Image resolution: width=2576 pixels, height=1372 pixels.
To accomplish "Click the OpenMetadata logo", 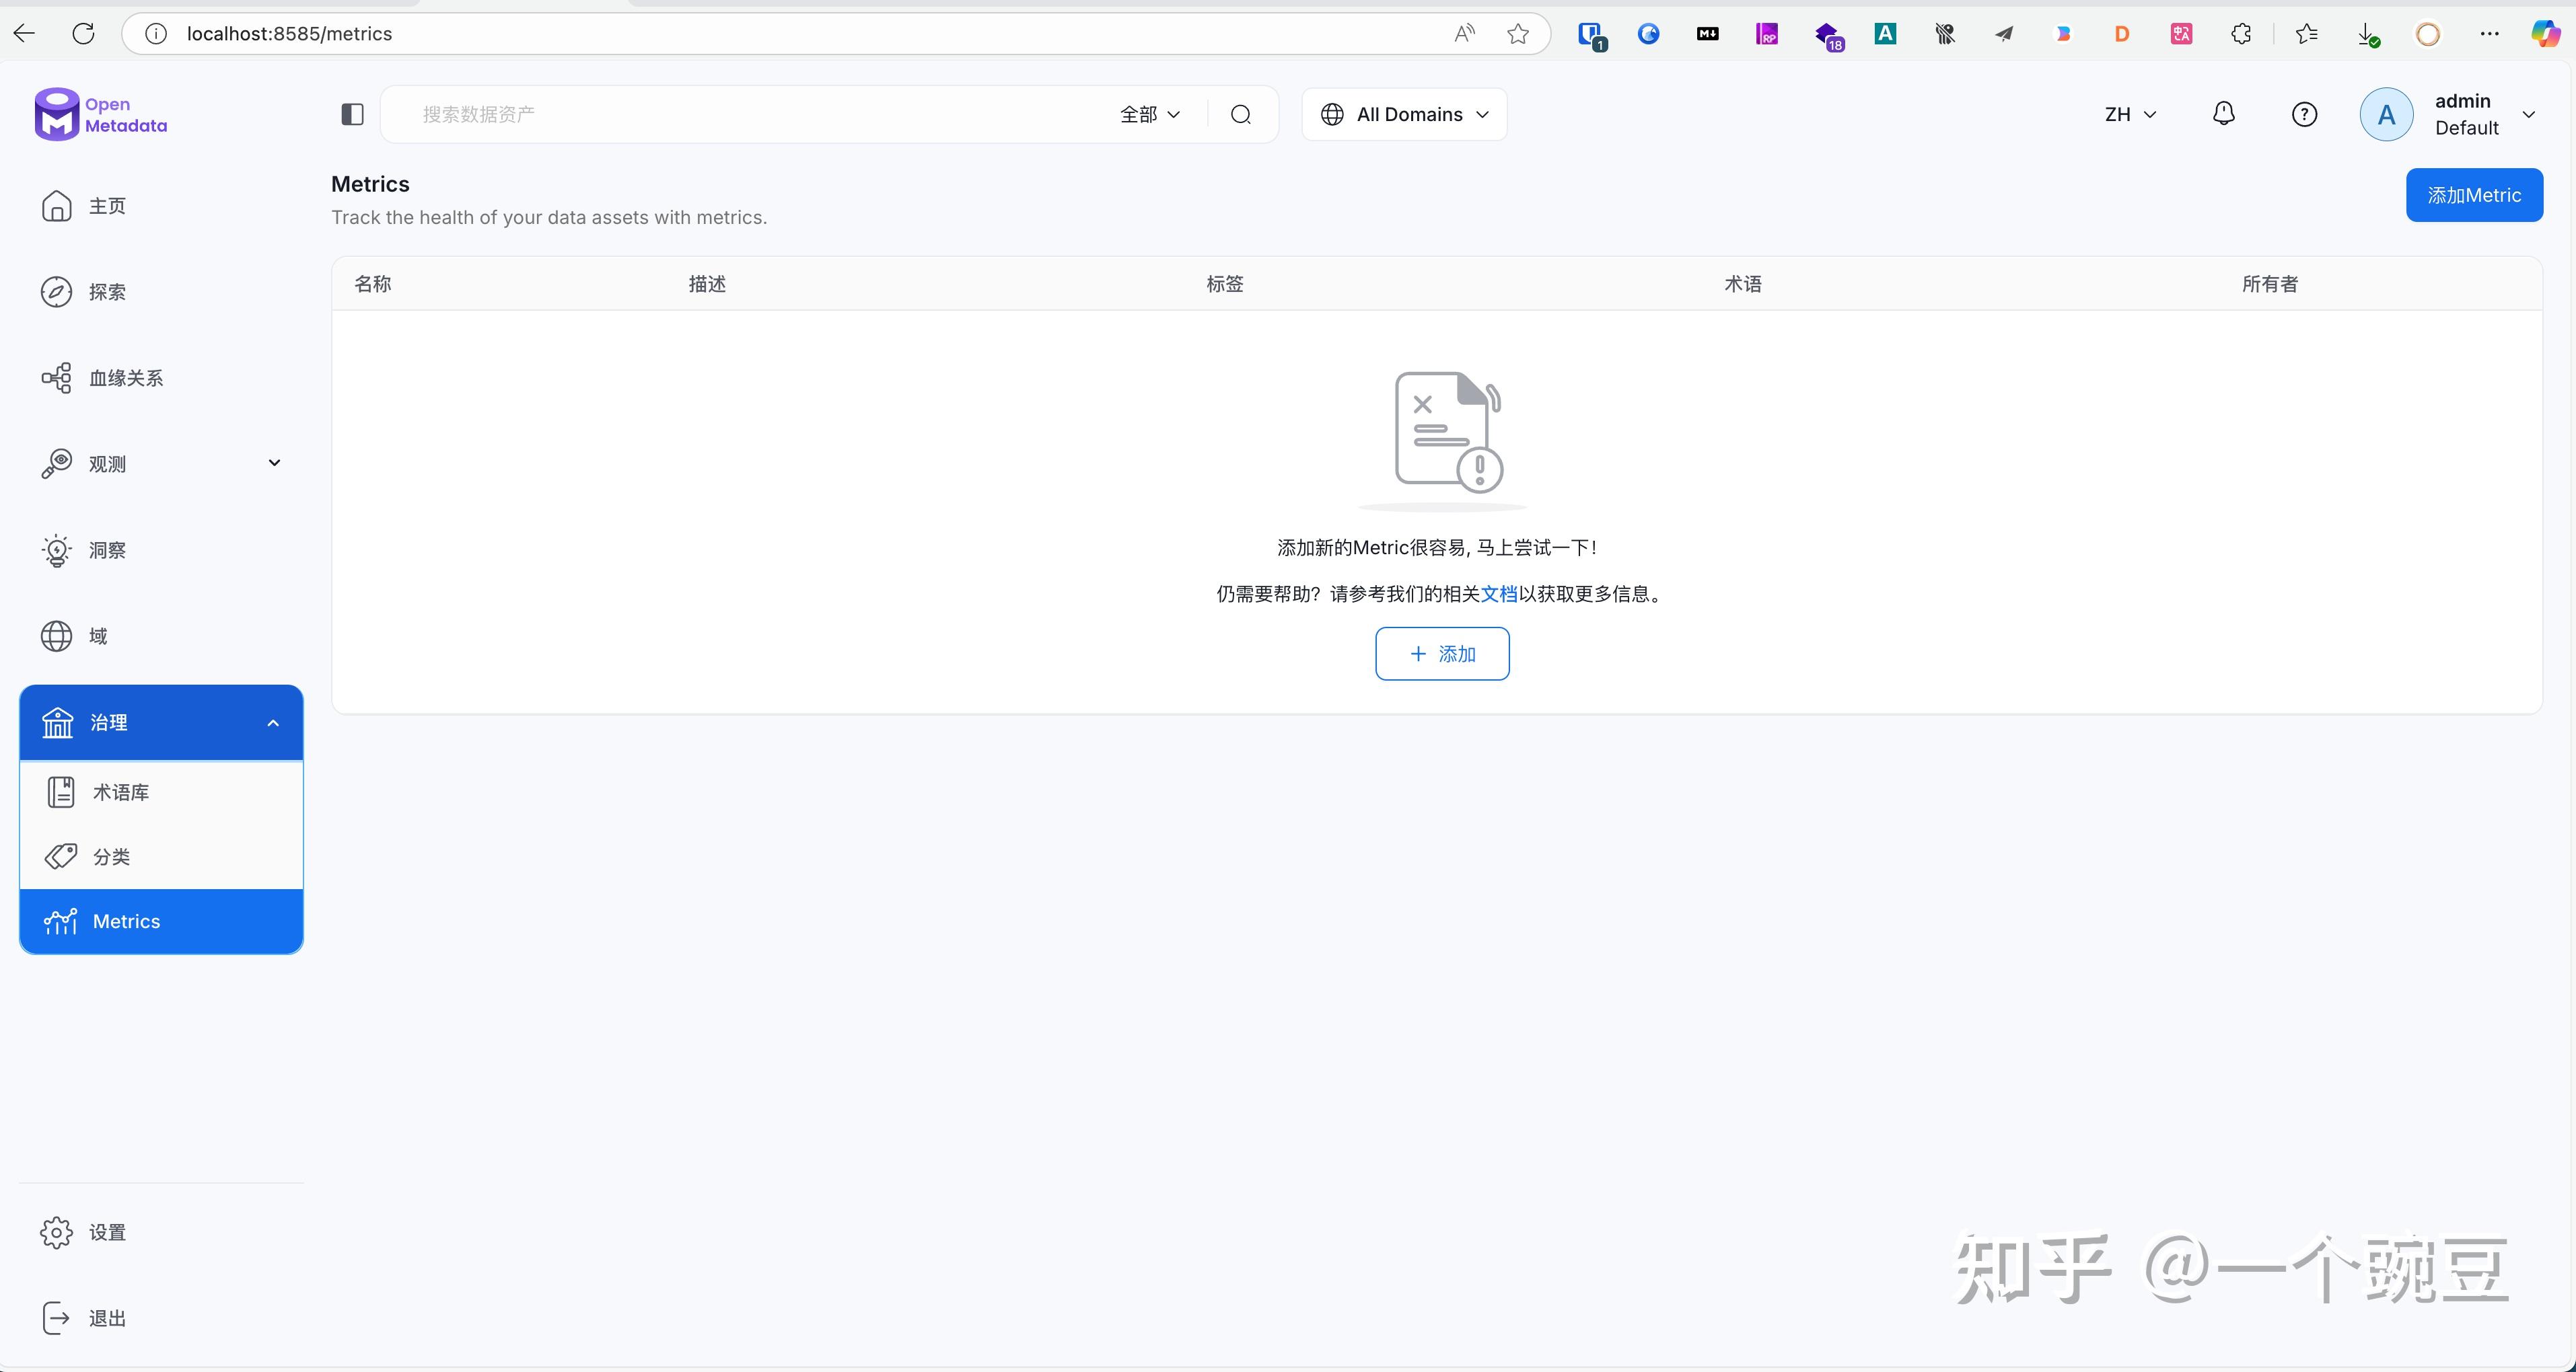I will [100, 114].
